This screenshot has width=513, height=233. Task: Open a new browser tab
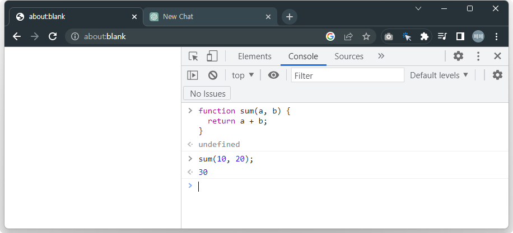point(289,17)
